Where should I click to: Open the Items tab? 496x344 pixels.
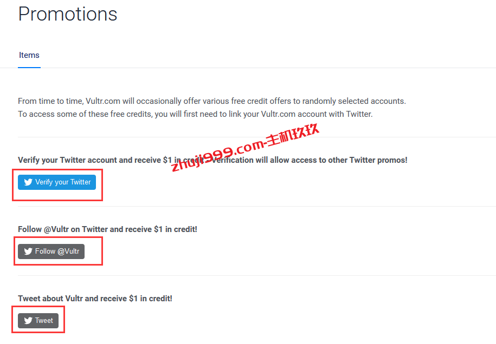[29, 55]
